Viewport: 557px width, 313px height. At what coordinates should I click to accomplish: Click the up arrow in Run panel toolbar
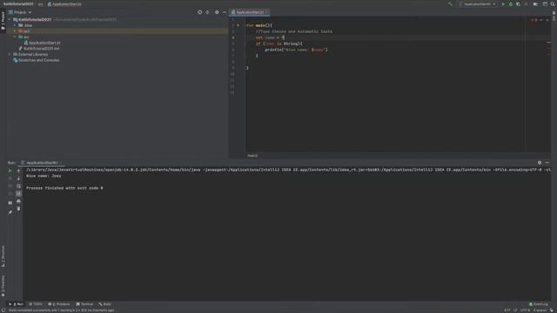click(x=18, y=170)
